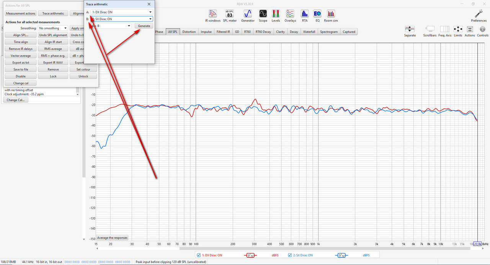
Task: Click Remove IR delays button
Action: point(21,49)
